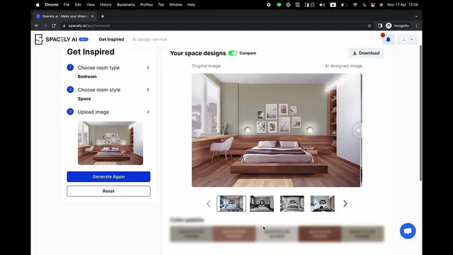Expand the Upload image step

[108, 112]
